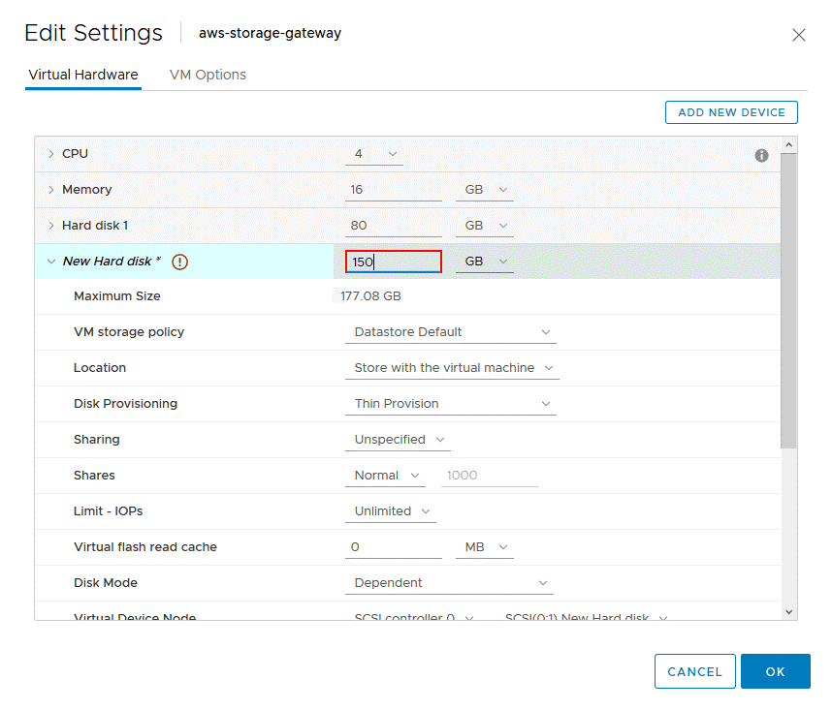Click the warning icon beside New Hard disk

click(178, 261)
